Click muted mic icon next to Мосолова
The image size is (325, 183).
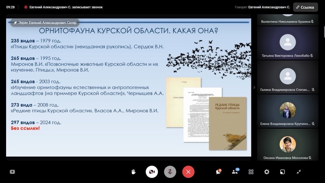tap(310, 158)
